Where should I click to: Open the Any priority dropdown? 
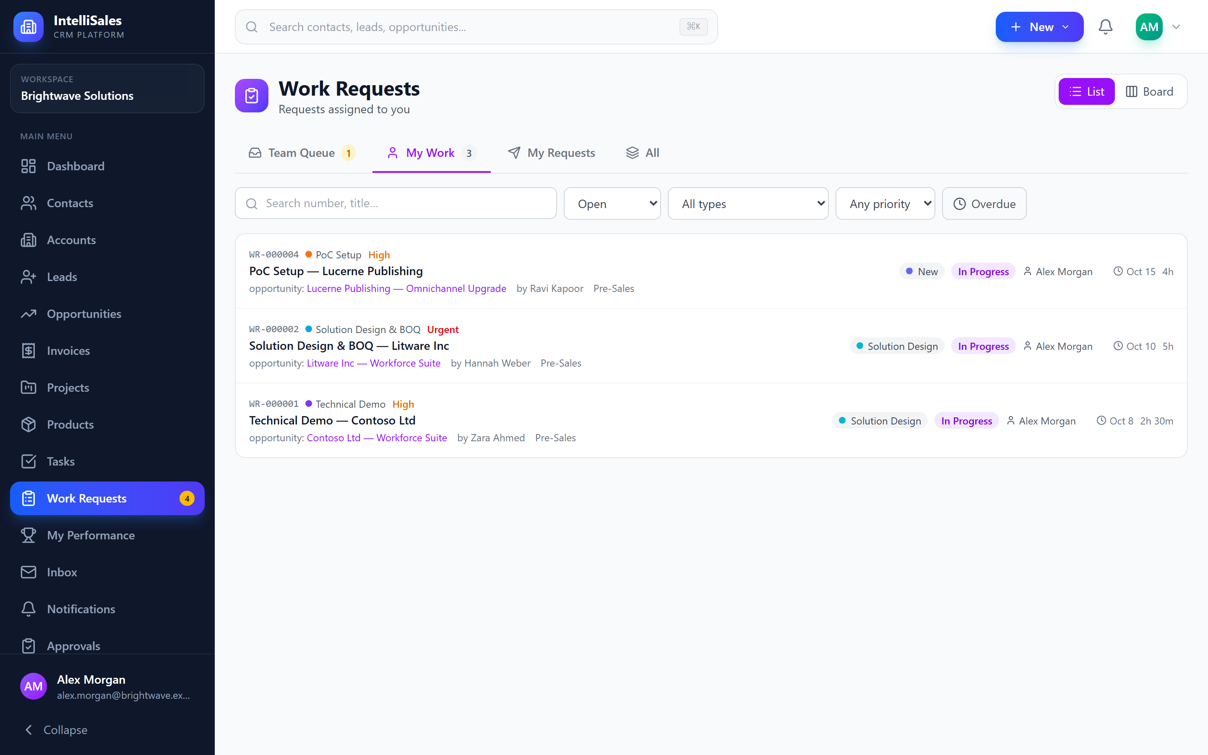pyautogui.click(x=885, y=204)
